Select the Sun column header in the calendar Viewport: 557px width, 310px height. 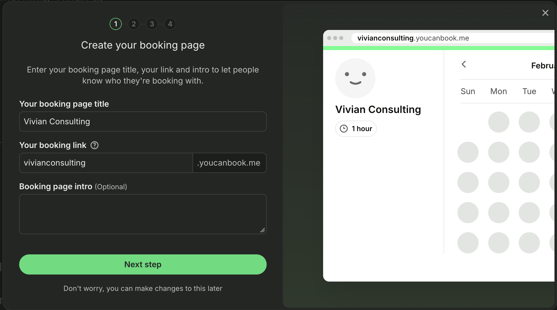[468, 91]
